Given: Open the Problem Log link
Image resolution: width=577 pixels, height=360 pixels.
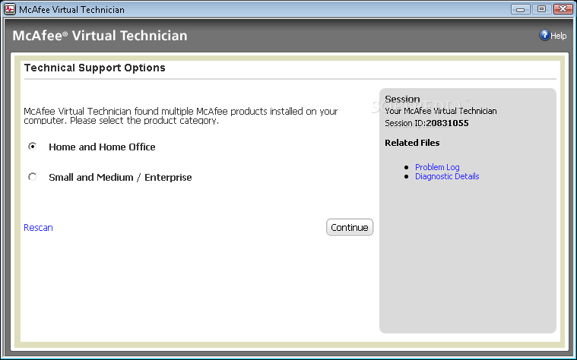Looking at the screenshot, I should [437, 167].
